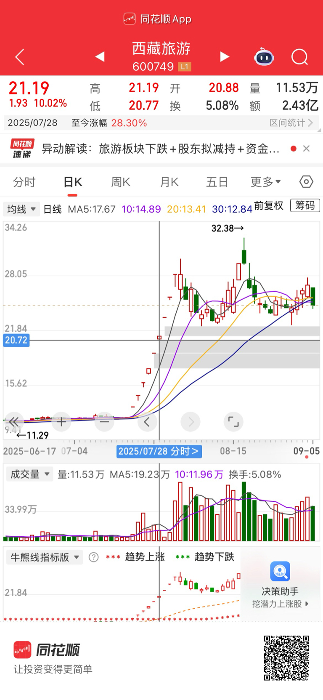Expand chart to fullscreen
Image resolution: width=323 pixels, height=700 pixels.
(233, 421)
